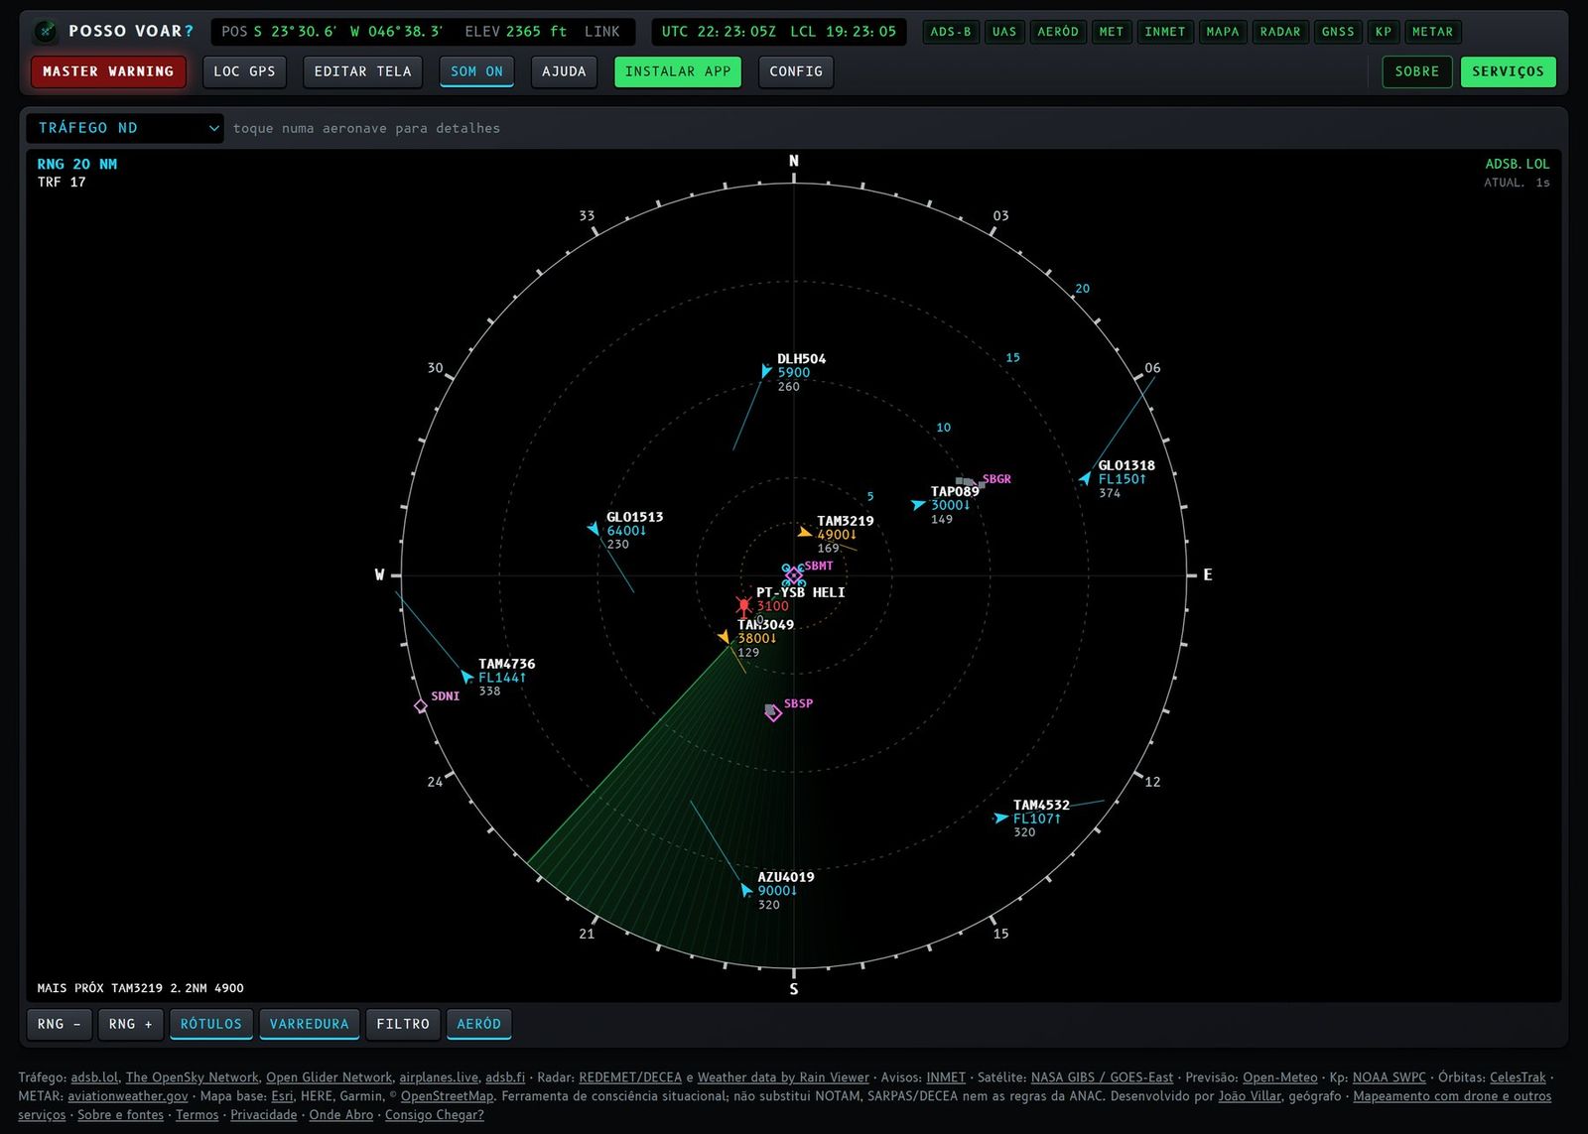The width and height of the screenshot is (1588, 1134).
Task: Open the FILTRO traffic filter
Action: point(403,1024)
